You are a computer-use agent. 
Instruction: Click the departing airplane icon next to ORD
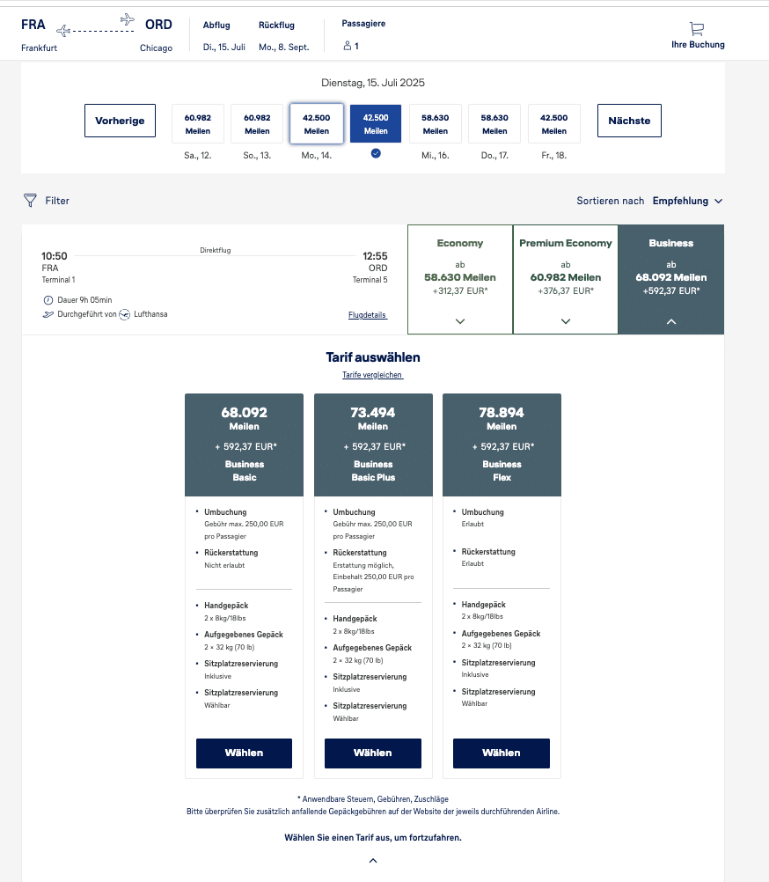(x=128, y=19)
